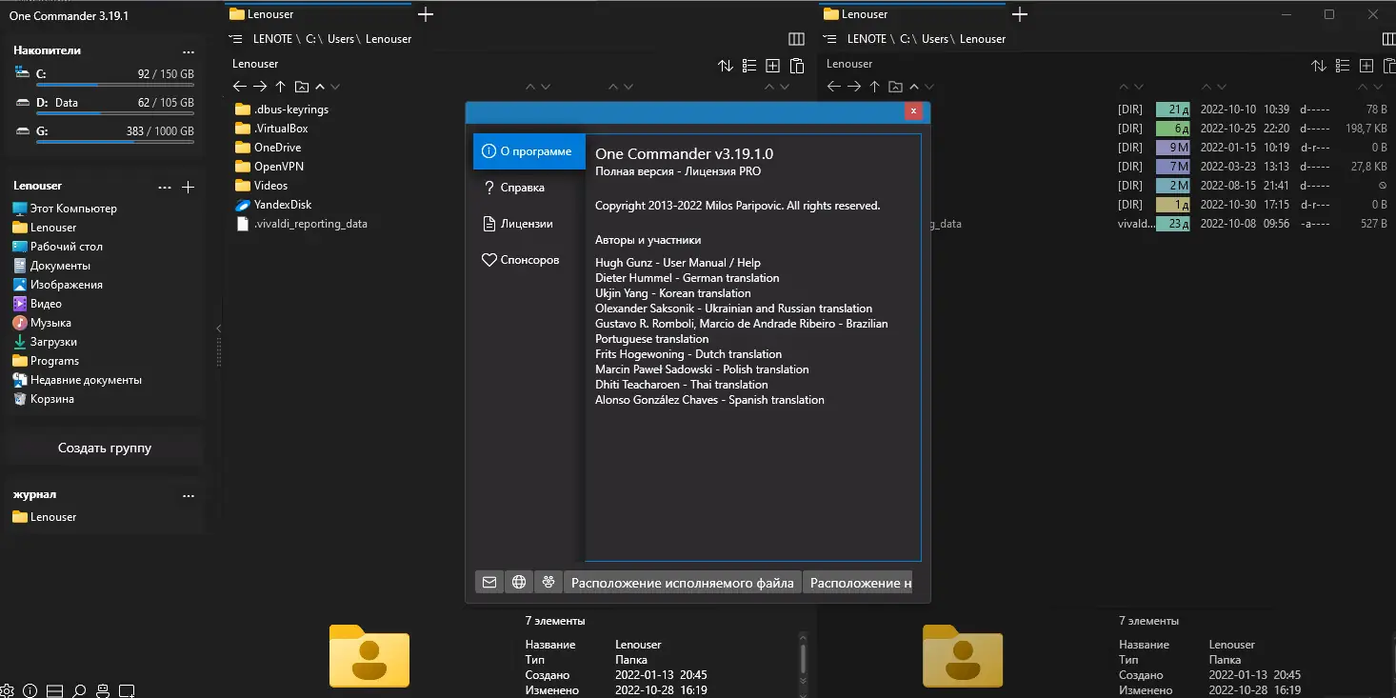
Task: Add a new tab in the left pane
Action: 426,14
